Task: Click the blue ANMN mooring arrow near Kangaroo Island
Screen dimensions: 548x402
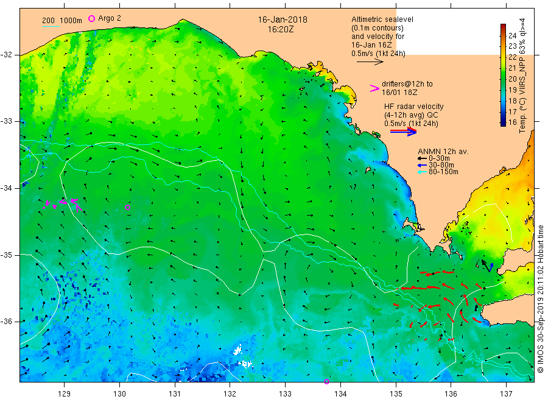Action: point(491,267)
